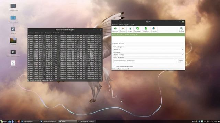Switch to 'A converter Slide.flv' taskbar entry

coord(87,122)
